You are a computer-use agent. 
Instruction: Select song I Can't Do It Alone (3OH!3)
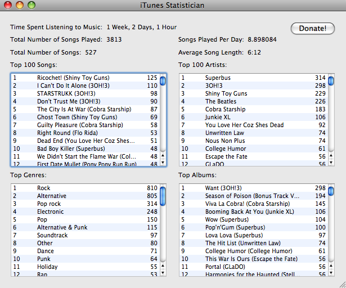[x=86, y=85]
